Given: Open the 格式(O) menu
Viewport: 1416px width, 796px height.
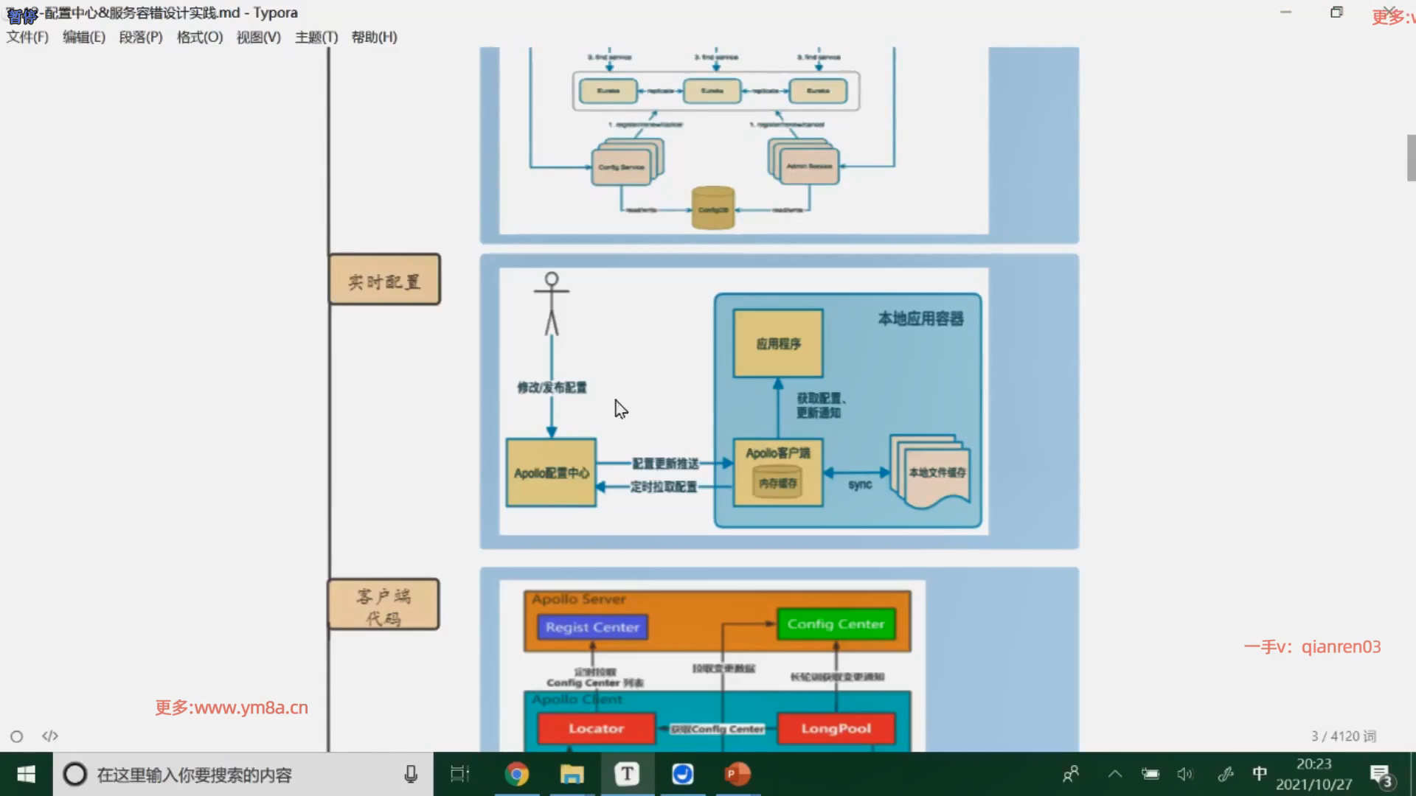Looking at the screenshot, I should click(199, 37).
